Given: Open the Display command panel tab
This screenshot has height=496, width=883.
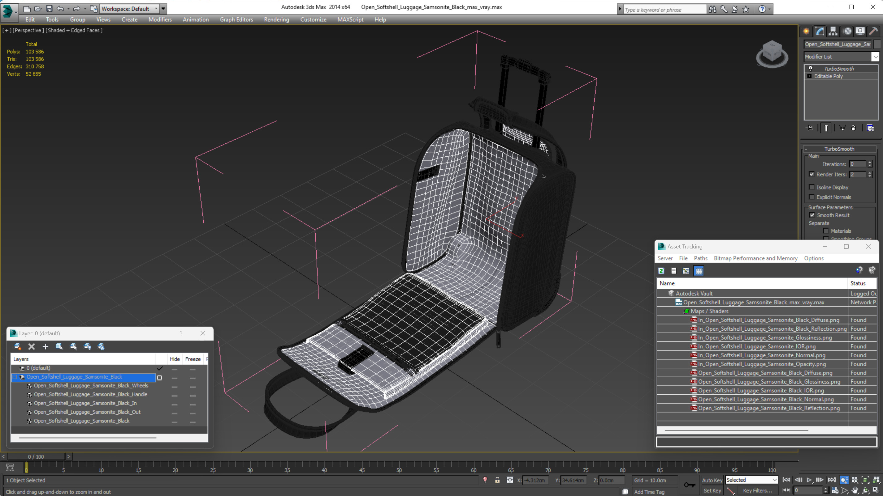Looking at the screenshot, I should click(860, 31).
